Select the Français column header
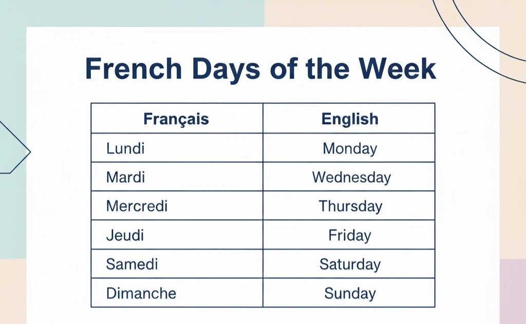Image resolution: width=526 pixels, height=324 pixels. (177, 119)
